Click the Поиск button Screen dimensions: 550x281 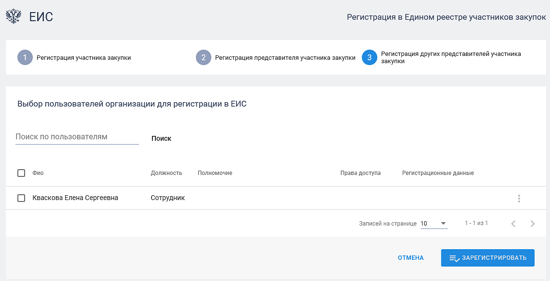click(161, 138)
